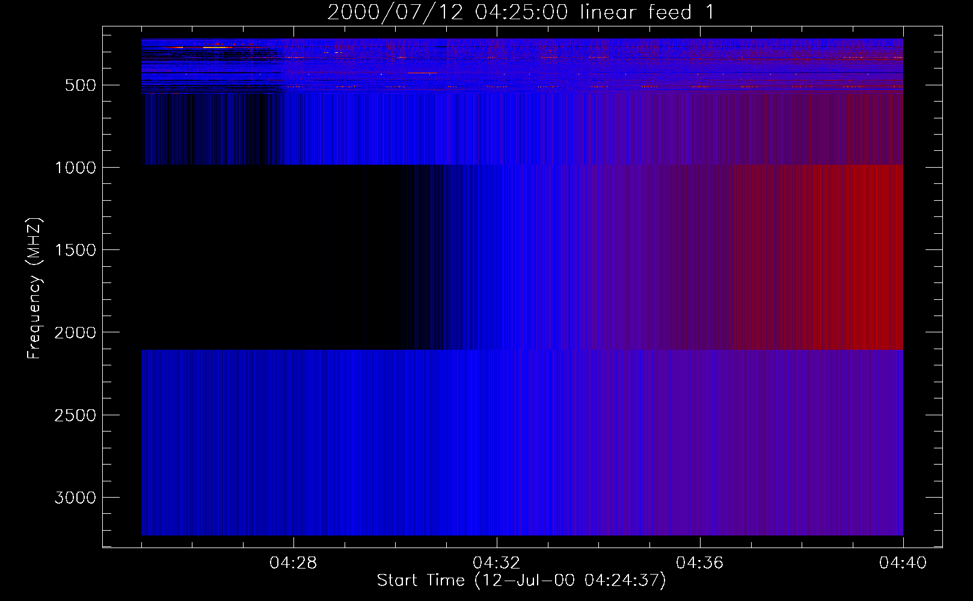Click the 04:40 time tick label
The width and height of the screenshot is (973, 601).
tap(903, 563)
